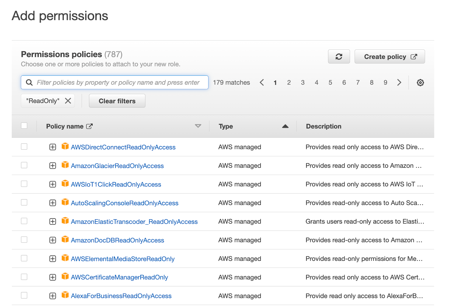Expand AutoScalingConsoleReadOnlyAccess policy details
The width and height of the screenshot is (449, 306).
pyautogui.click(x=53, y=203)
